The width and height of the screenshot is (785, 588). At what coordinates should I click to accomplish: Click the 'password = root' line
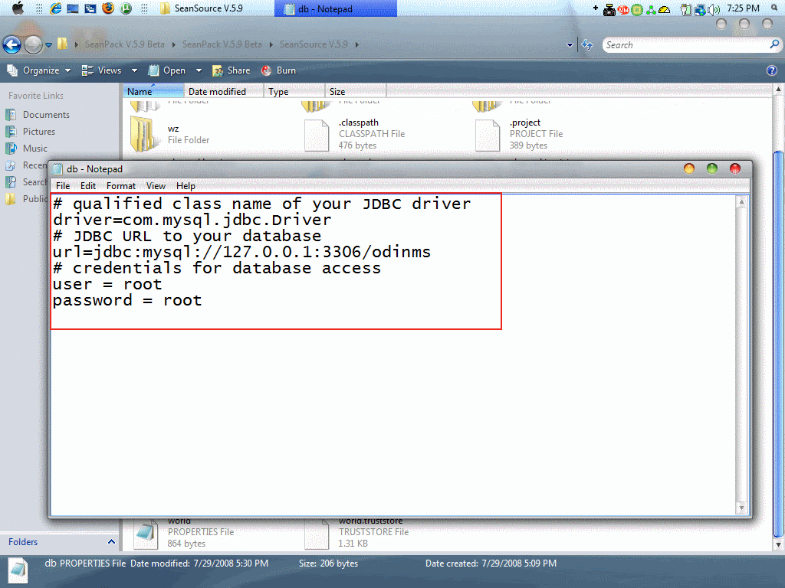pos(127,300)
